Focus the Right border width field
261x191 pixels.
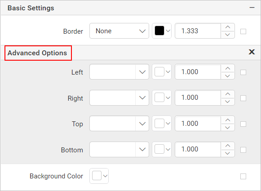pos(198,98)
